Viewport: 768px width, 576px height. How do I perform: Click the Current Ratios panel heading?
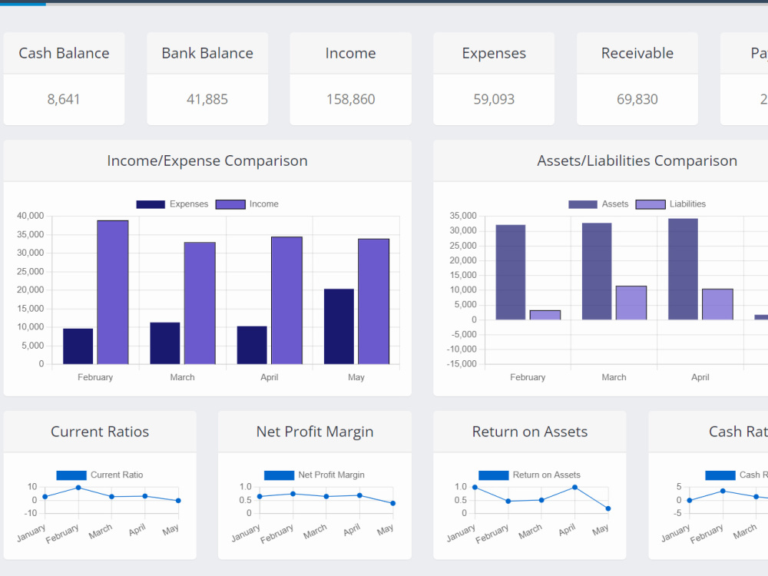100,432
